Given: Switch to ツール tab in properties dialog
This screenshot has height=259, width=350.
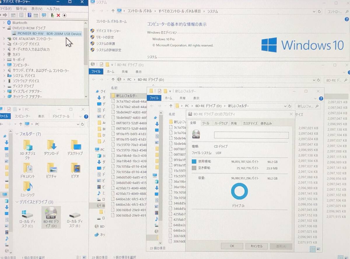Looking at the screenshot, I should [206, 123].
